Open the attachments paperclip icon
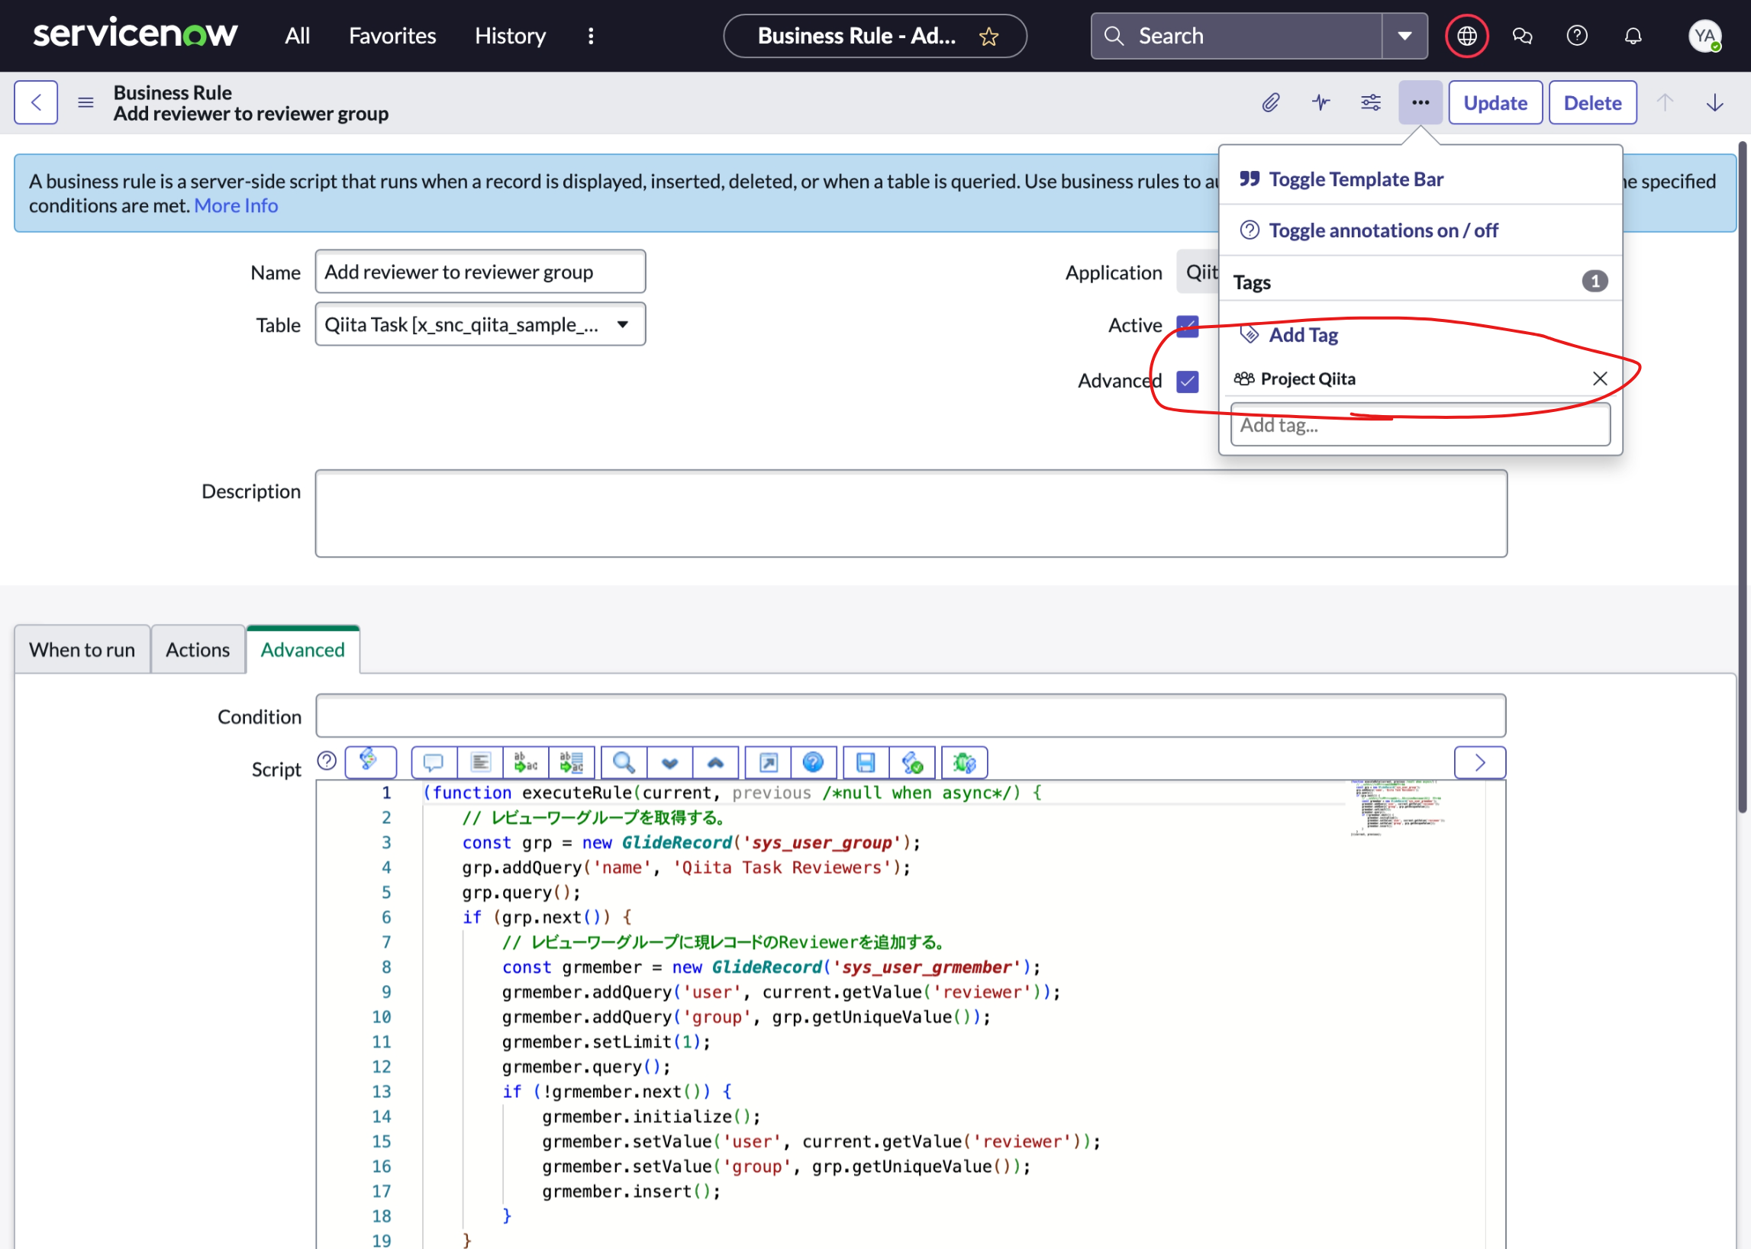Viewport: 1751px width, 1249px height. coord(1270,102)
